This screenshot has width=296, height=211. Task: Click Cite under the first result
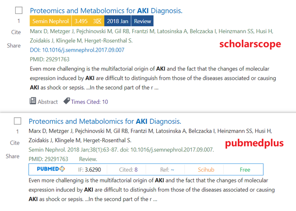tap(16, 32)
